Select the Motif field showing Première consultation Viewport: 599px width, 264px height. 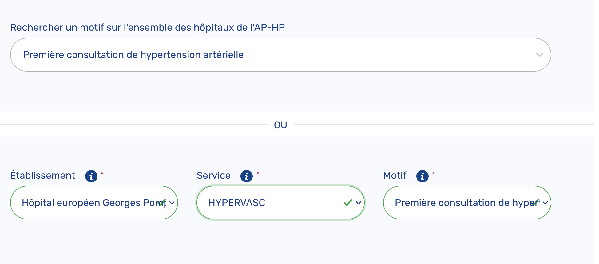(467, 203)
